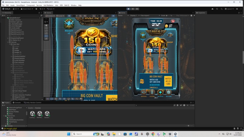Select the Audio folder in Project

coord(11,118)
